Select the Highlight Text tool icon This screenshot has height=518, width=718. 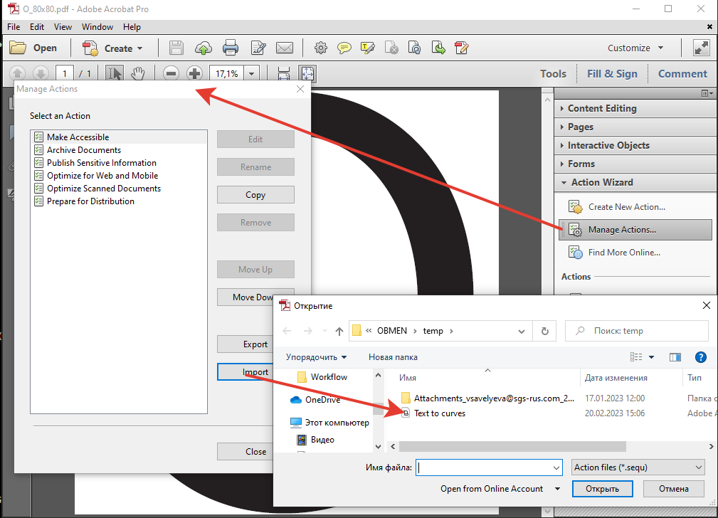pyautogui.click(x=368, y=48)
